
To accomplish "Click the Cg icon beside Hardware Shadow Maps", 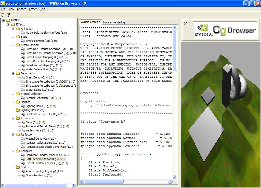I will click(23, 155).
